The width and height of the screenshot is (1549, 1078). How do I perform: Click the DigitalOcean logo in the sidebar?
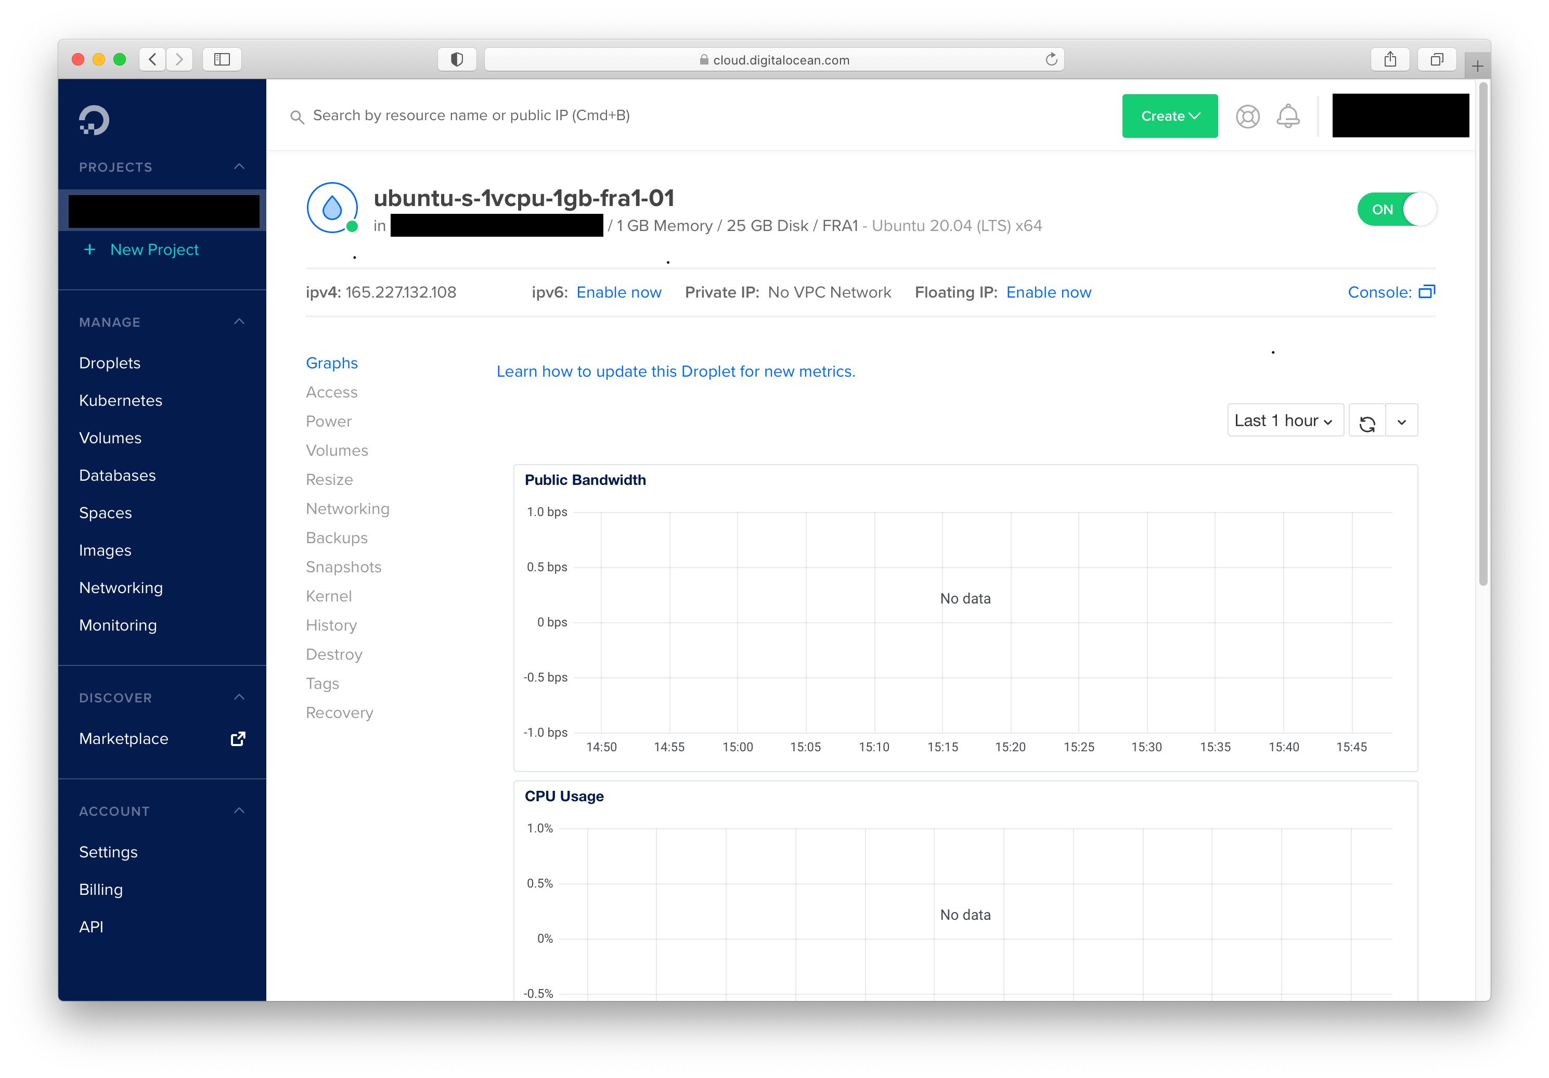pyautogui.click(x=95, y=120)
